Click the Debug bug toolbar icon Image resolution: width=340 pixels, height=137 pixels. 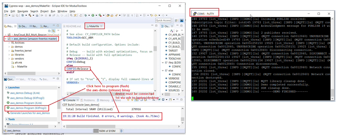85,15
